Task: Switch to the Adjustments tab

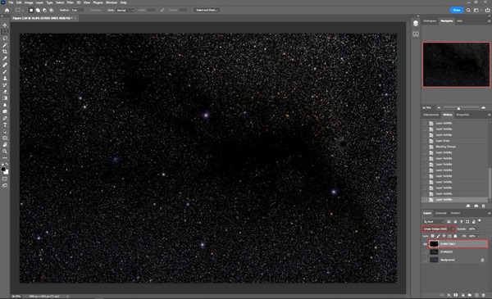Action: click(x=430, y=115)
